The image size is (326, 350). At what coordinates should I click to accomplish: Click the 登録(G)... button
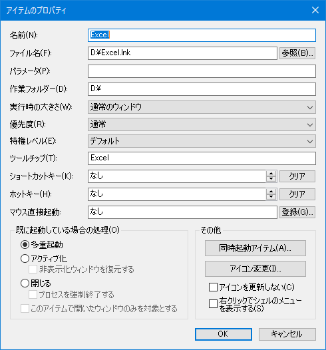(x=297, y=212)
